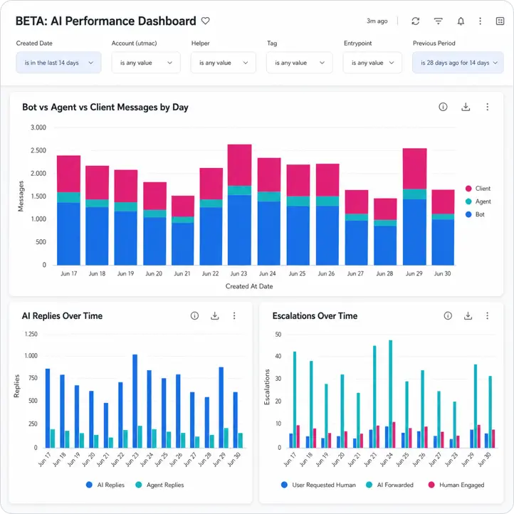Toggle Human Engaged legend entry
This screenshot has width=514, height=514.
click(x=456, y=485)
